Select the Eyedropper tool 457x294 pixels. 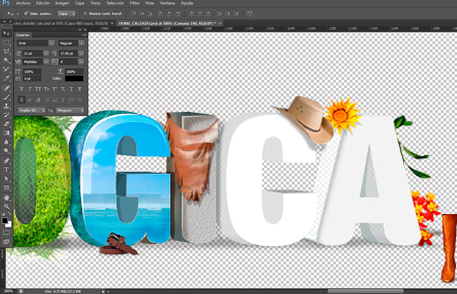[x=7, y=78]
